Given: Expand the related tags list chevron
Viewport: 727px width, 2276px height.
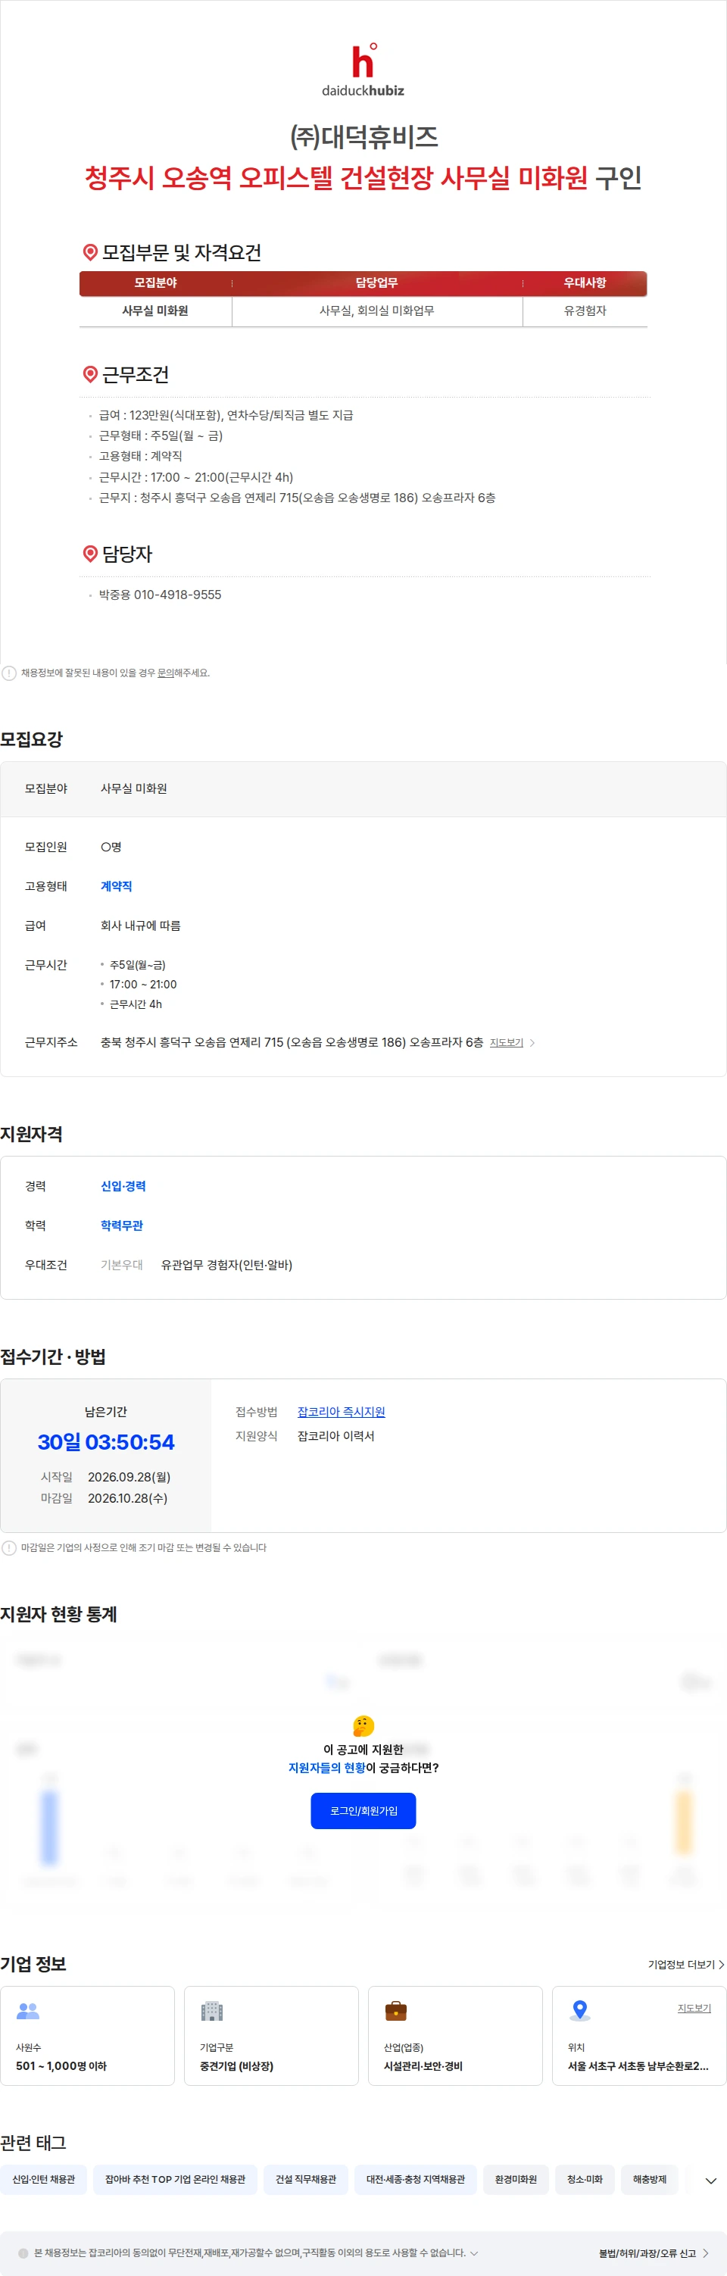Looking at the screenshot, I should (x=710, y=2181).
